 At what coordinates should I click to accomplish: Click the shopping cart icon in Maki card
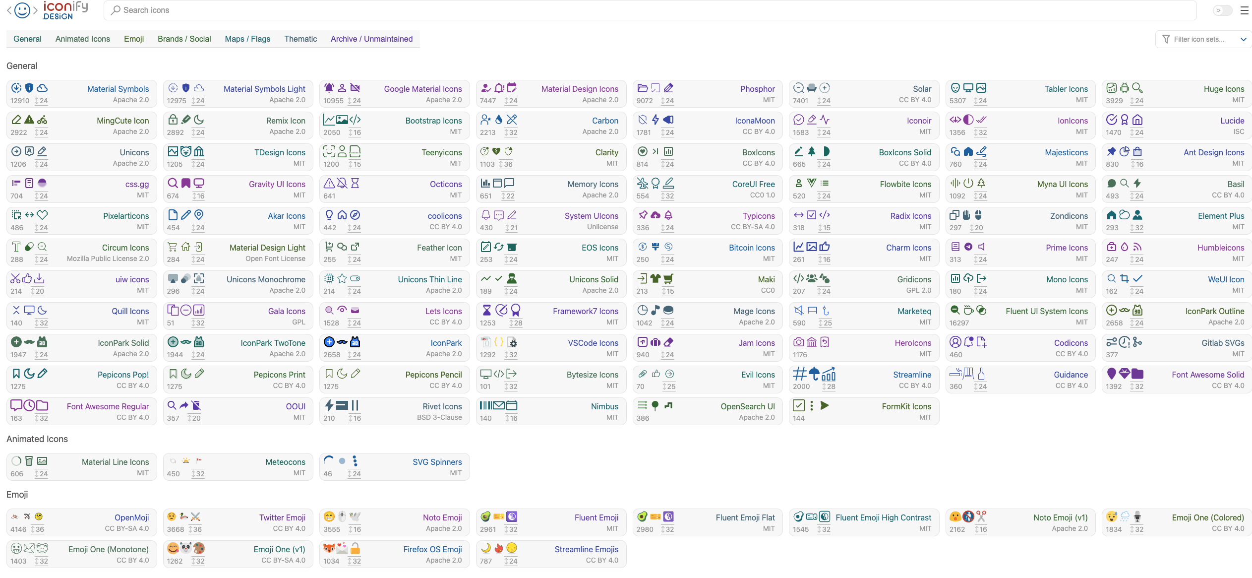coord(668,278)
